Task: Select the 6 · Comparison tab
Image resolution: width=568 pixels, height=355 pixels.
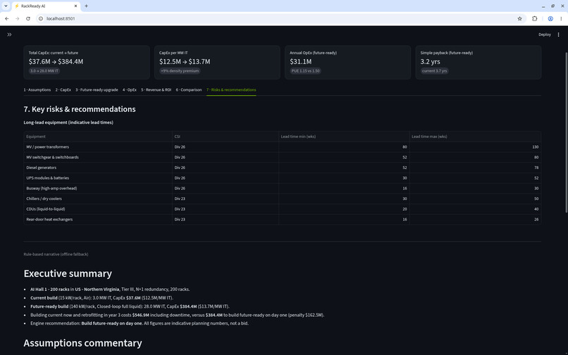Action: (x=189, y=90)
